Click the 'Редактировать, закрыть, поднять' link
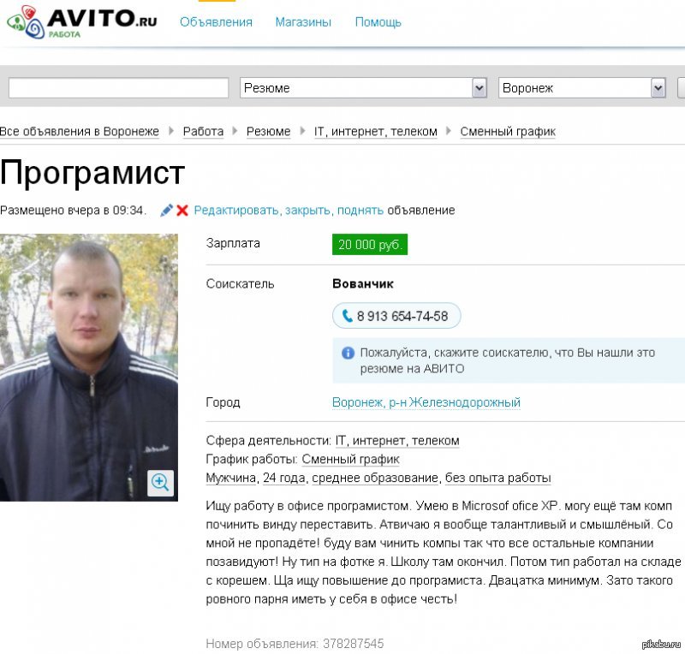The image size is (685, 654). (289, 211)
